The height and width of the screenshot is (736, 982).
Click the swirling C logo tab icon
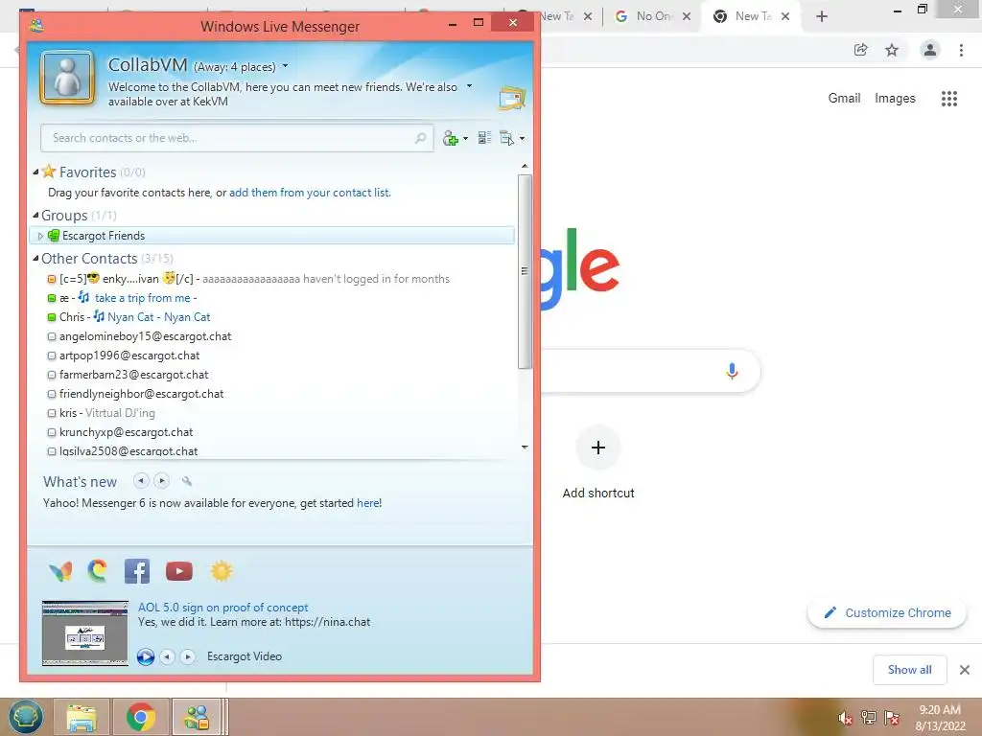[x=98, y=571]
